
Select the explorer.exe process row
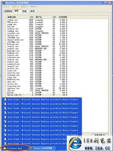point(37,88)
